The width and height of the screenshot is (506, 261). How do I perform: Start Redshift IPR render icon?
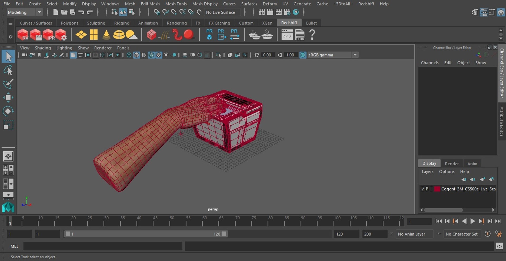48,35
